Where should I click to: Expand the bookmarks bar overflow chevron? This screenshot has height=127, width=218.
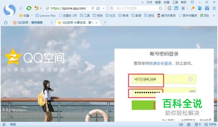coord(214,15)
